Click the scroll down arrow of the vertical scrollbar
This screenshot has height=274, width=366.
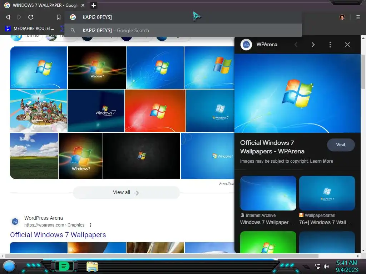coord(363,251)
